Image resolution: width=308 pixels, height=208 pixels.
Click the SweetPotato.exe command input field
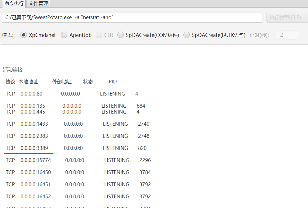click(132, 17)
